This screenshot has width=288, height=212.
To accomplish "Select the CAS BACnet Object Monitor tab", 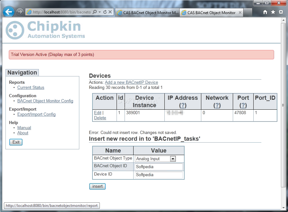I will [211, 12].
